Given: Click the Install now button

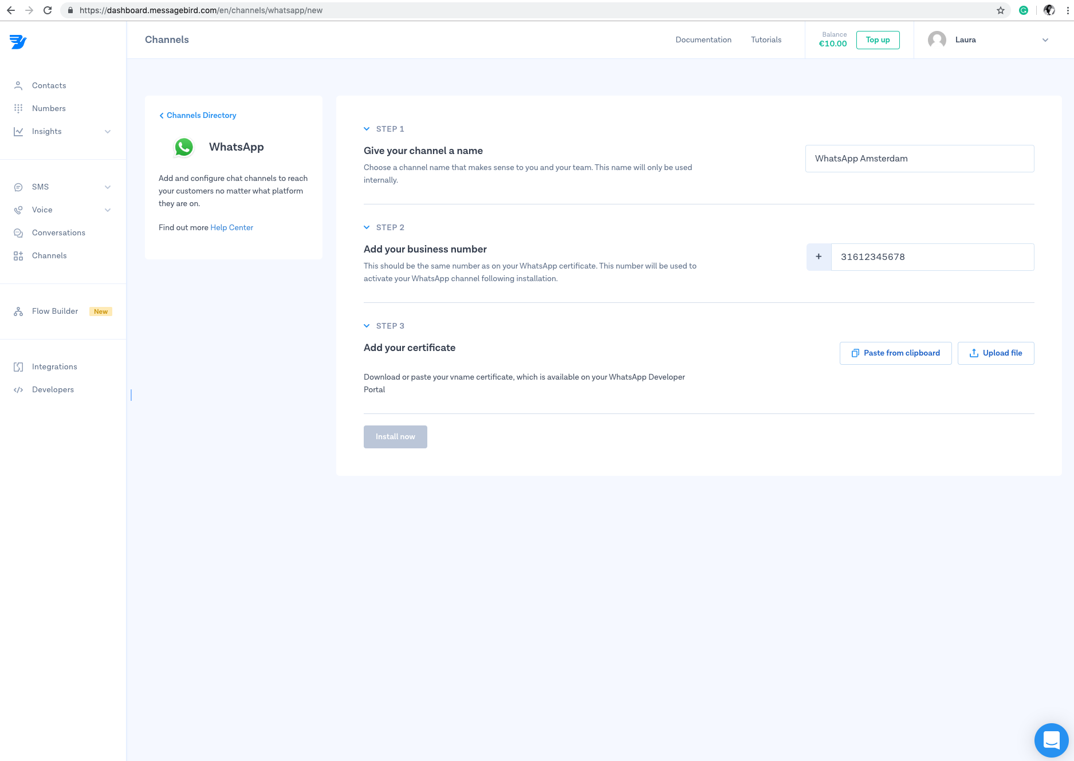Looking at the screenshot, I should [395, 437].
